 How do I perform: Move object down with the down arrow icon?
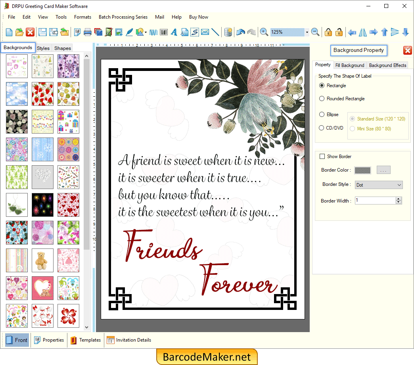(x=406, y=32)
